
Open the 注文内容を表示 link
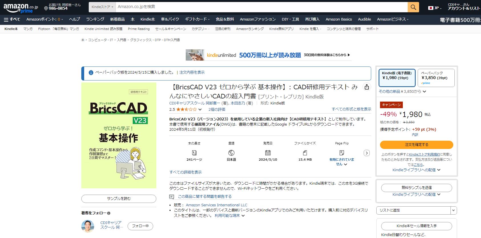point(192,72)
